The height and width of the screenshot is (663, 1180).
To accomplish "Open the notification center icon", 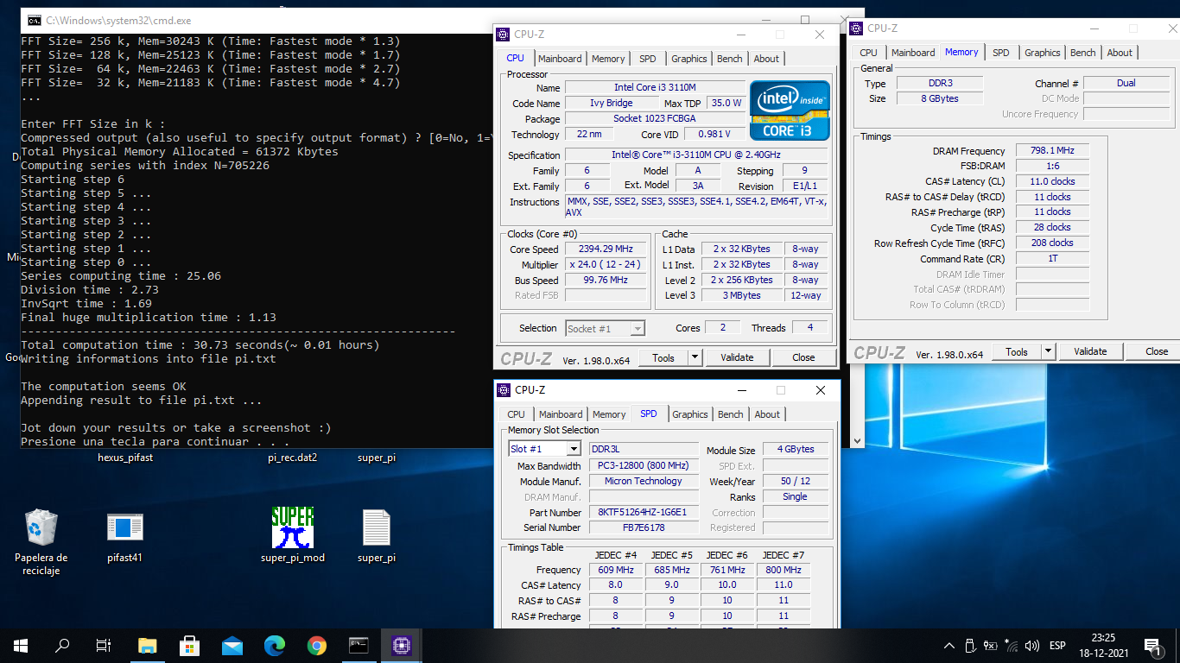I will coord(1151,646).
